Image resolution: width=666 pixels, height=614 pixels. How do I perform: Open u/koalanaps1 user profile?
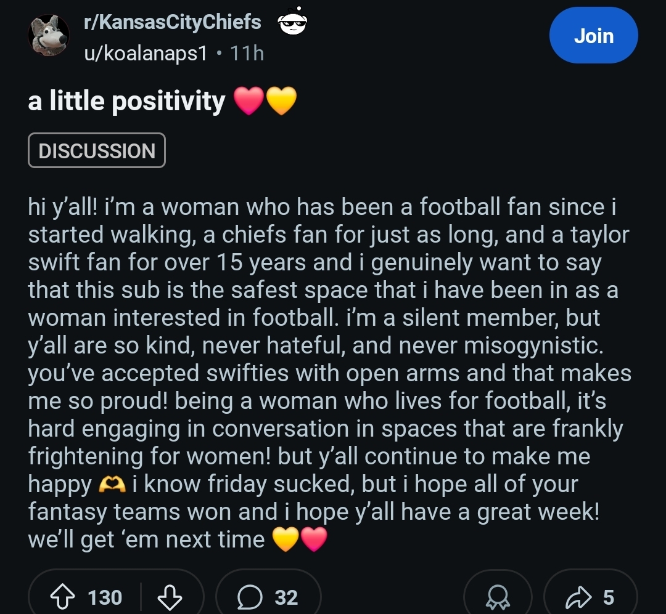click(x=146, y=54)
